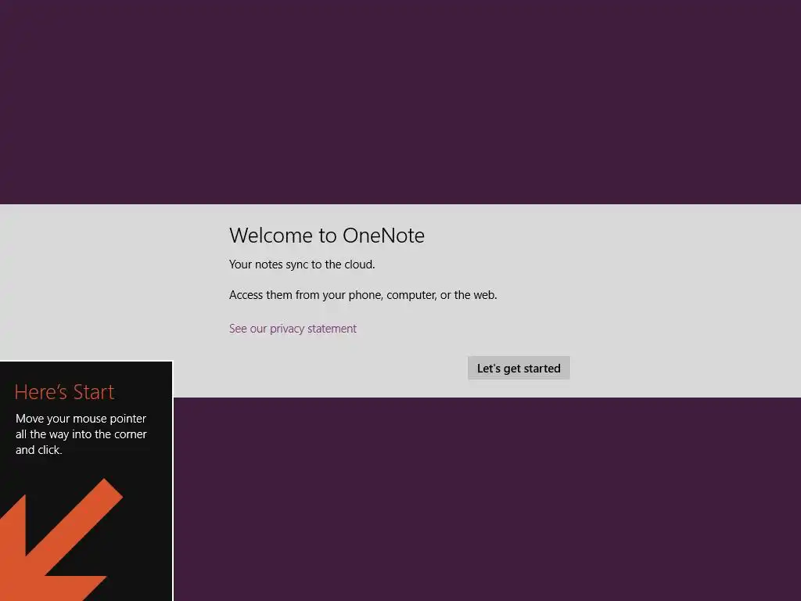Click "Your notes sync to the cloud." text
Image resolution: width=801 pixels, height=601 pixels.
click(302, 265)
